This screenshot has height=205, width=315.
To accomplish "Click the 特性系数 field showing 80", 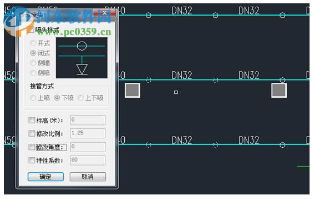I will point(88,160).
